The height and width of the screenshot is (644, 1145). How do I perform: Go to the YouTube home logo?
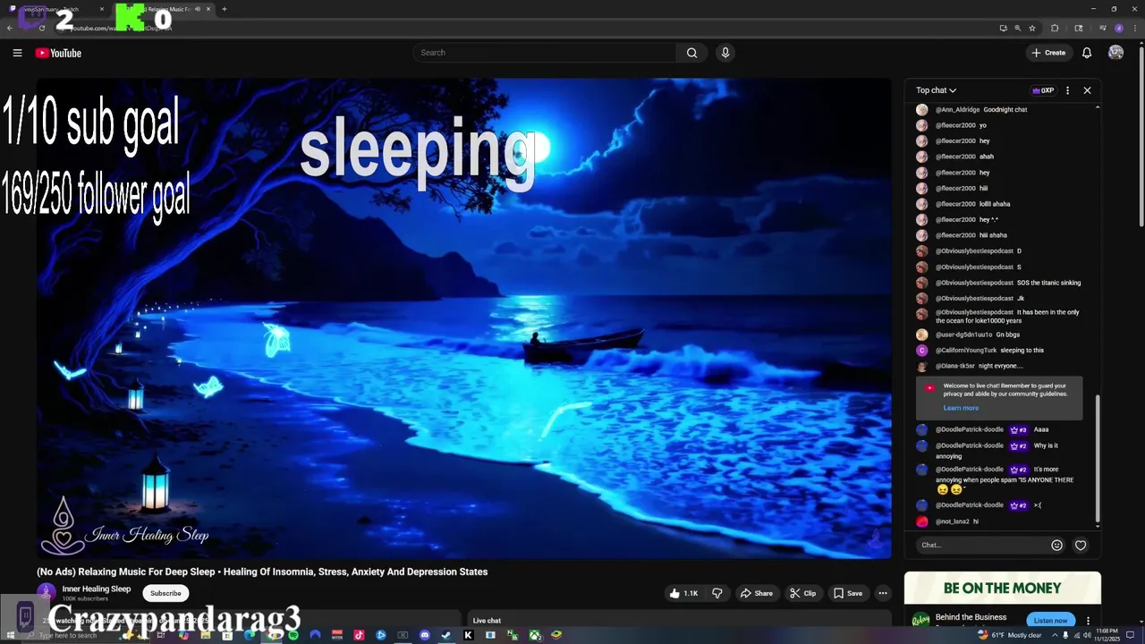coord(58,53)
